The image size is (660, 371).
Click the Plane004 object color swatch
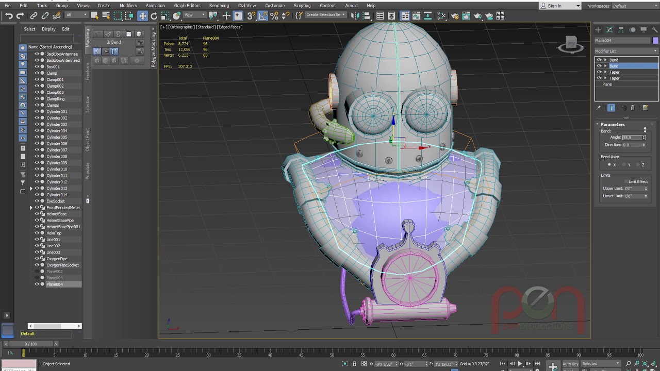tap(655, 41)
